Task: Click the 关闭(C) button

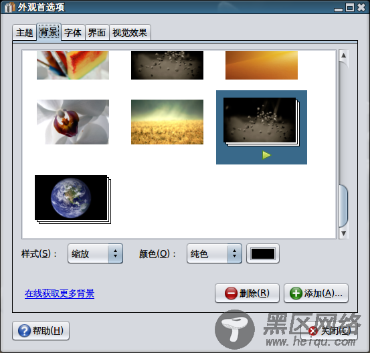Action: click(329, 330)
